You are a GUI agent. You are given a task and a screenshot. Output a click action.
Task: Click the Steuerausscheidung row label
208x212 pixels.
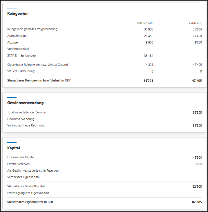tap(21, 71)
